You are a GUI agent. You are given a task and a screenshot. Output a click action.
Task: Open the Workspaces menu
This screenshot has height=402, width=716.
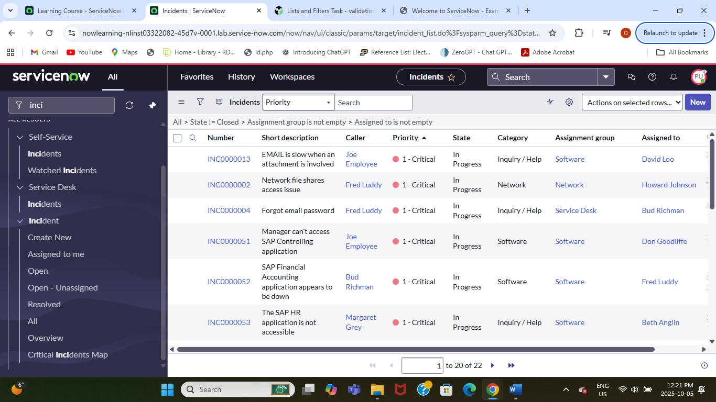point(292,77)
